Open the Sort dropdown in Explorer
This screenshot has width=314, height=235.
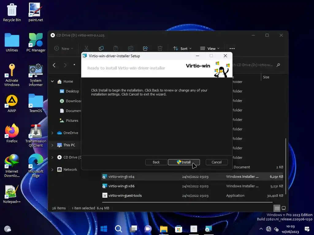pos(182,48)
